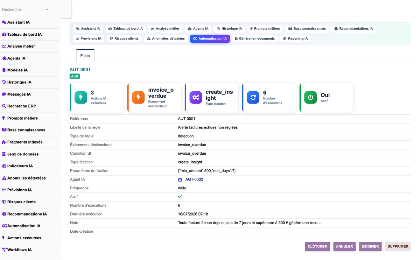Click the daily frequency value

(182, 188)
